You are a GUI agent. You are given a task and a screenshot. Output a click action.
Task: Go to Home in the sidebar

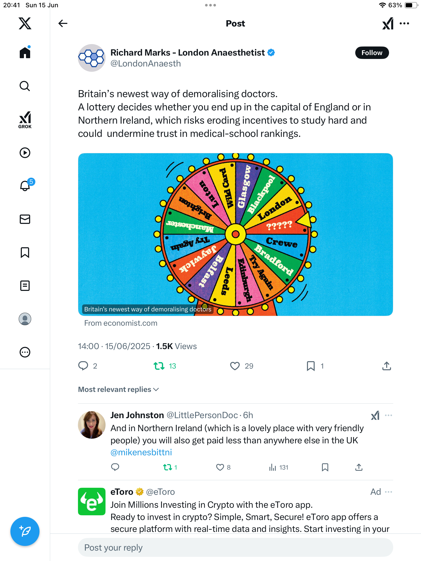[x=25, y=52]
